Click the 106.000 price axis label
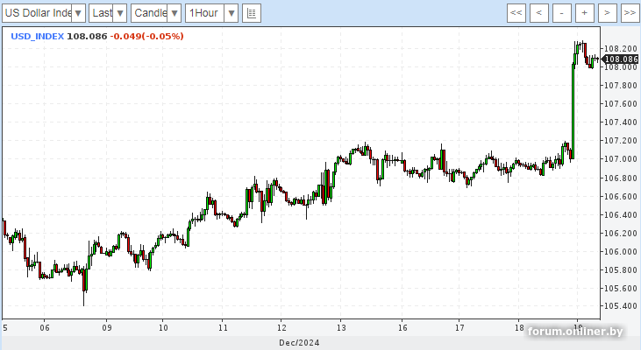Viewport: 641px width, 350px height. tap(621, 251)
